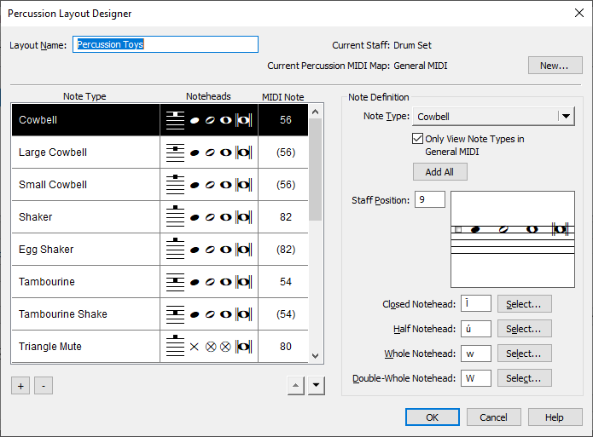The image size is (593, 437).
Task: Move selected note type down with arrow
Action: tap(317, 386)
